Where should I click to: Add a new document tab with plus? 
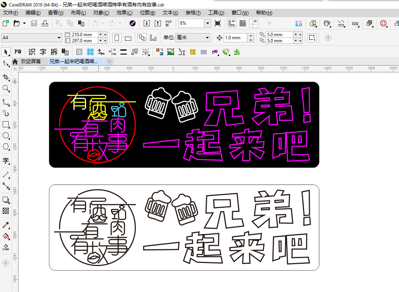(109, 61)
